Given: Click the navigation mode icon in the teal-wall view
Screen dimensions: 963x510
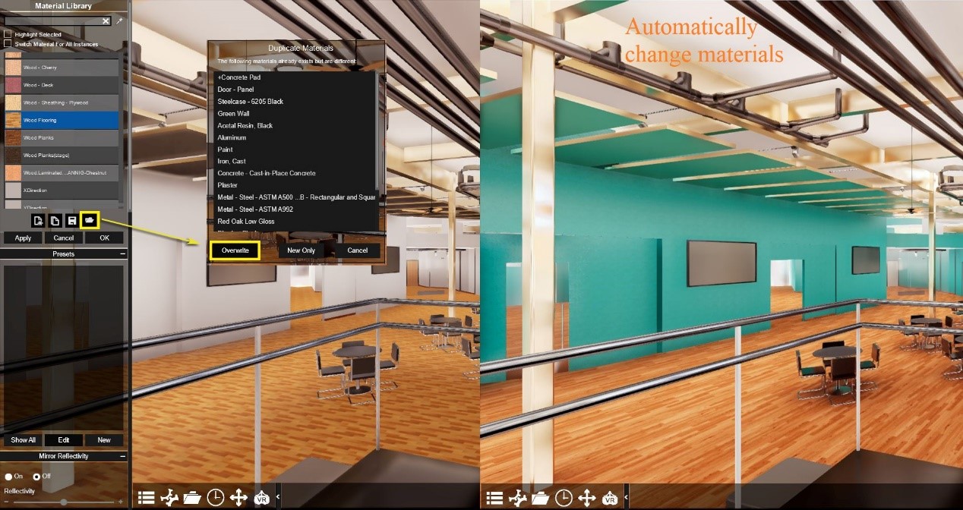Looking at the screenshot, I should click(518, 497).
